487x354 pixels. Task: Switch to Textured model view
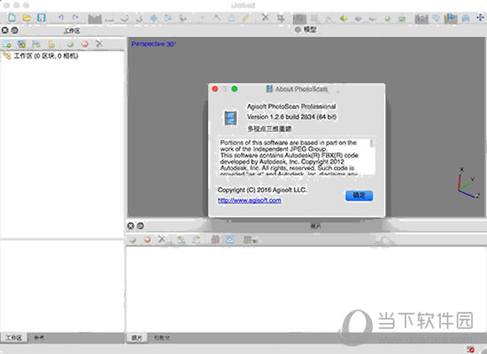click(x=387, y=19)
